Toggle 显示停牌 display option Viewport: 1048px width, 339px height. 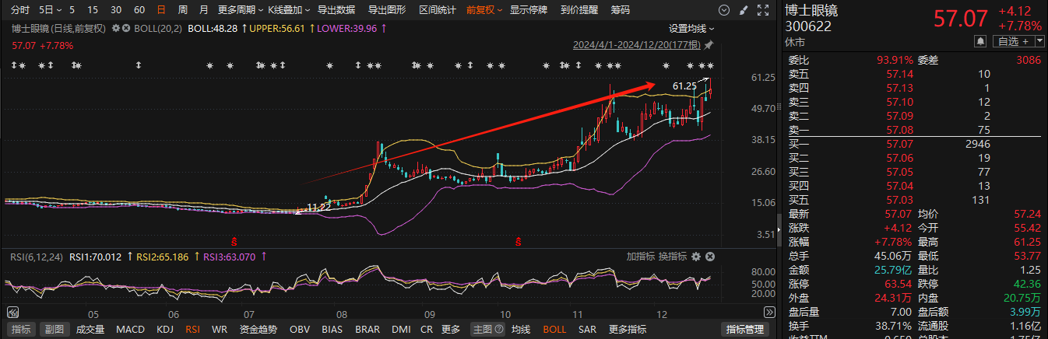click(x=528, y=10)
